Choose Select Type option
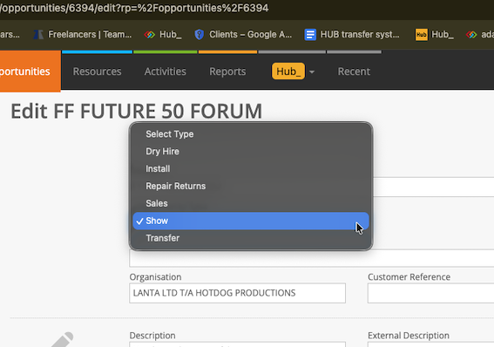 pyautogui.click(x=251, y=134)
